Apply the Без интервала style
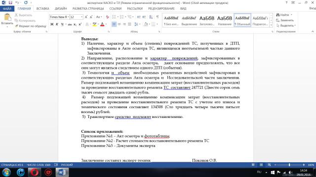Image resolution: width=316 pixels, height=177 pixels. tap(171, 20)
